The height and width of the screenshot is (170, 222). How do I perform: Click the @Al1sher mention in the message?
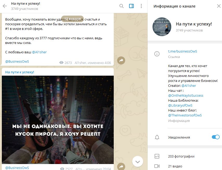click(x=39, y=52)
